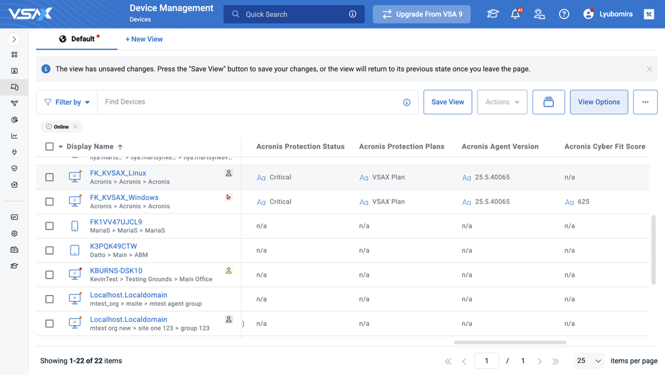Open the FK_KVSAX_Windows device link
The height and width of the screenshot is (375, 665).
pos(124,197)
